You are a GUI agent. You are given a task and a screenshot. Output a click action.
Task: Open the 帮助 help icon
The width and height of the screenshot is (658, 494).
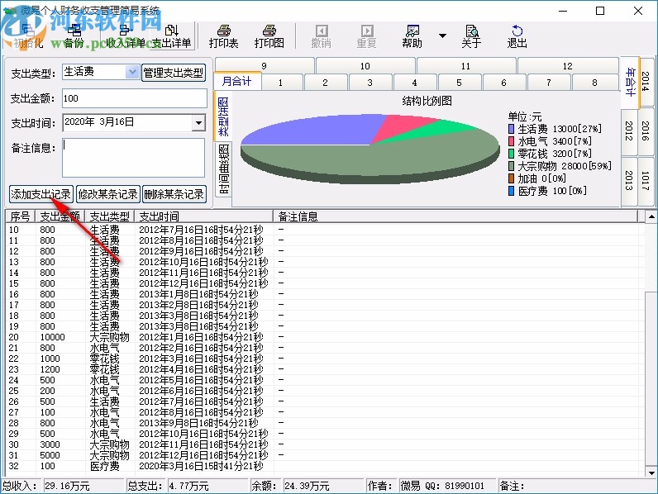point(412,36)
